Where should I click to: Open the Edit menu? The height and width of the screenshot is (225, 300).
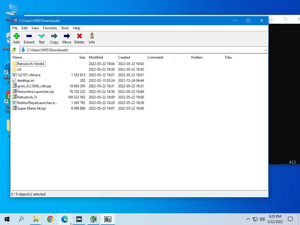25,28
